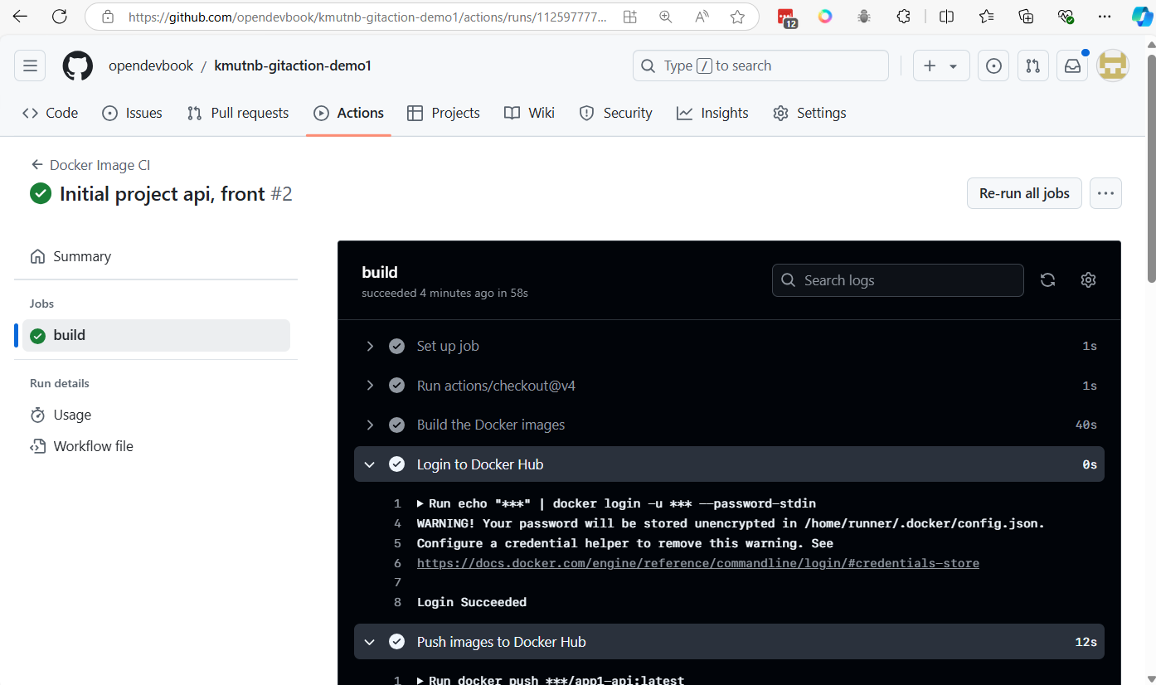Activate Read aloud icon in address bar
The width and height of the screenshot is (1156, 685).
click(702, 17)
